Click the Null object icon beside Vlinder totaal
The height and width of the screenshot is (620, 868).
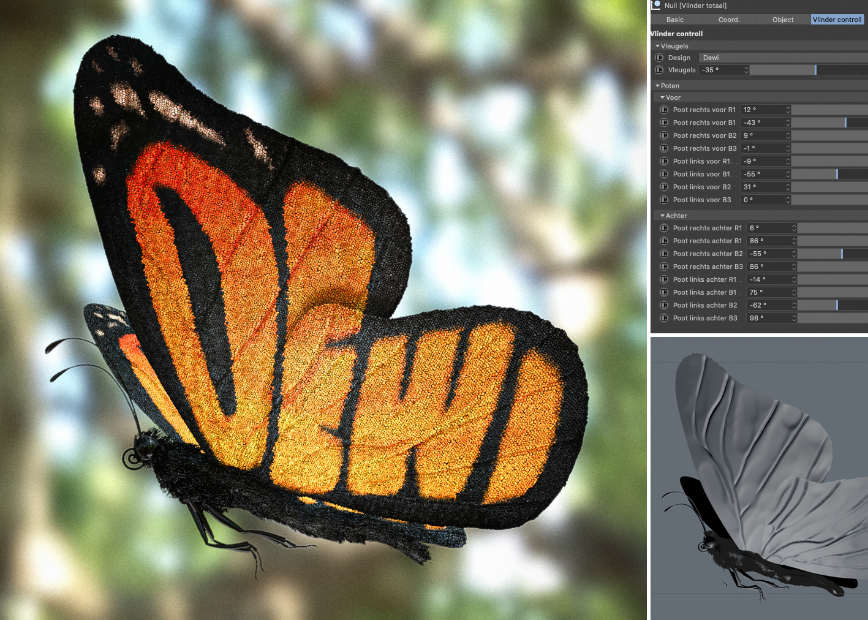tap(656, 6)
